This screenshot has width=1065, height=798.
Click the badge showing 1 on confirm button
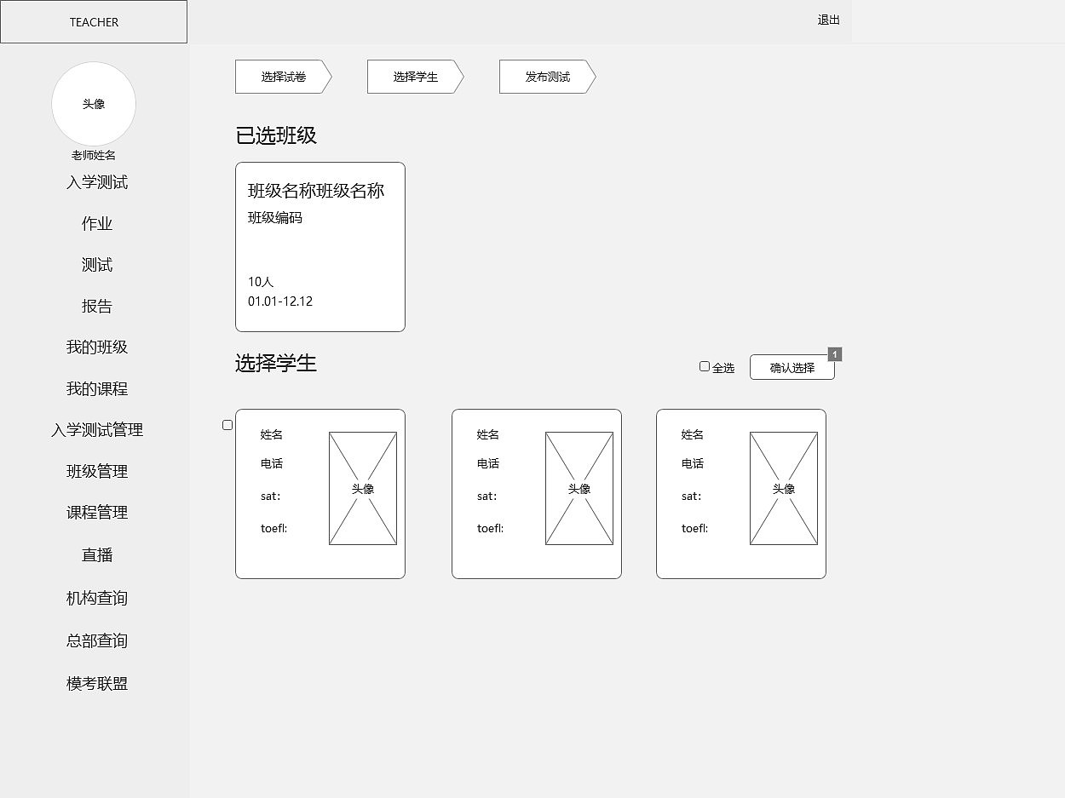pyautogui.click(x=835, y=353)
